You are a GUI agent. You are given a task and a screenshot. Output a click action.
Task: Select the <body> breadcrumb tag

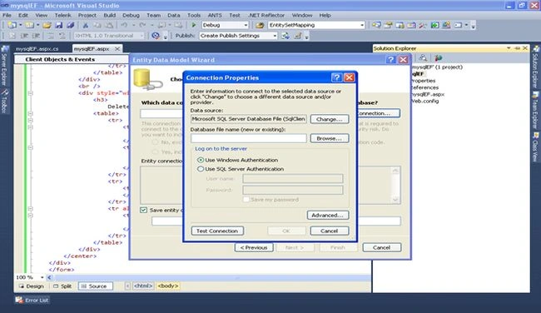coord(168,286)
